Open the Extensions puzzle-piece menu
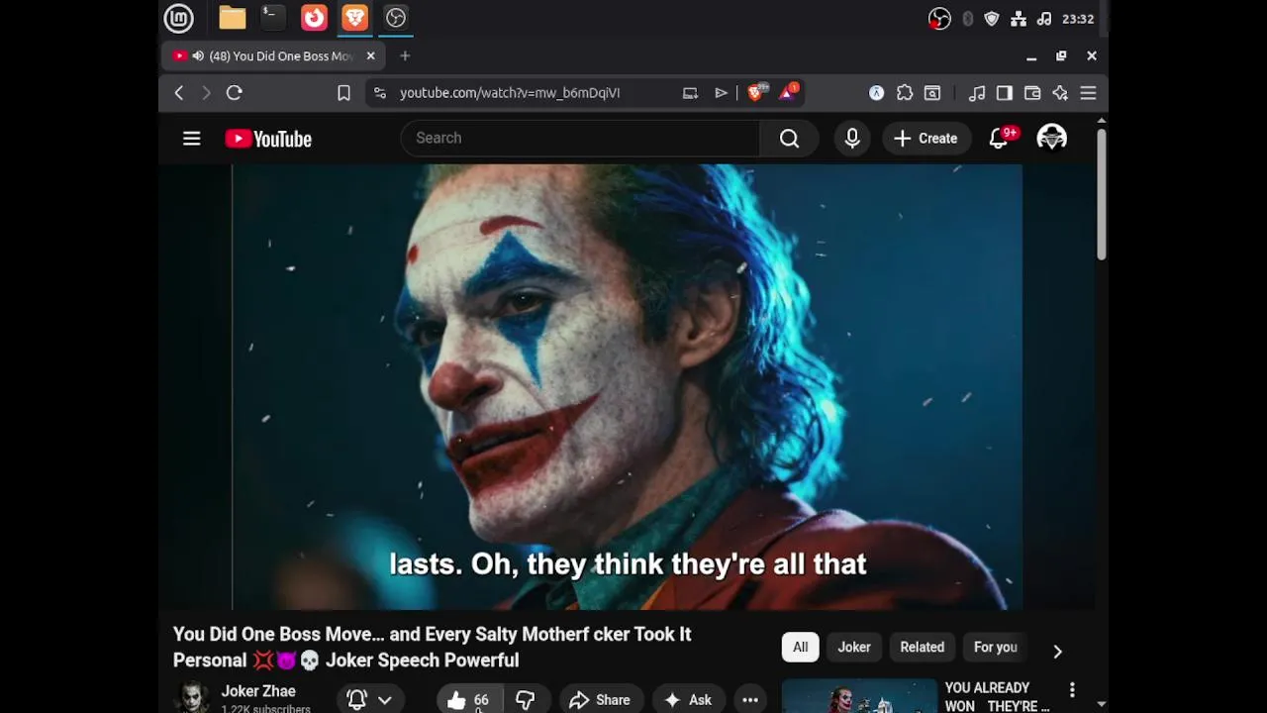This screenshot has width=1267, height=713. (905, 93)
